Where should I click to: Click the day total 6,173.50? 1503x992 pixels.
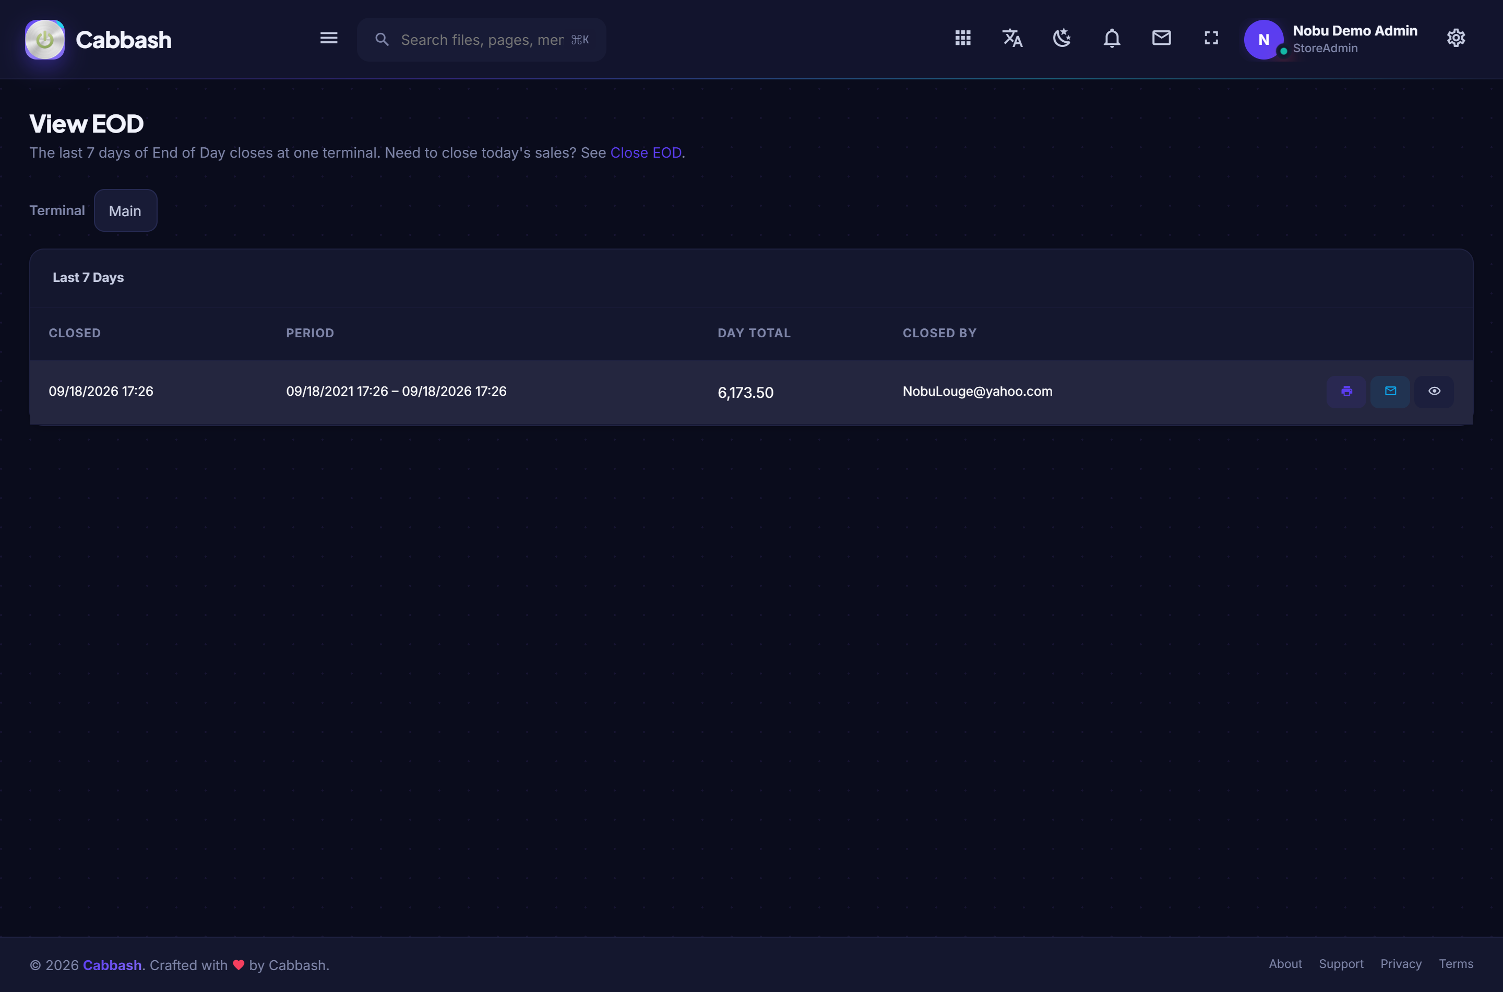[x=745, y=393]
